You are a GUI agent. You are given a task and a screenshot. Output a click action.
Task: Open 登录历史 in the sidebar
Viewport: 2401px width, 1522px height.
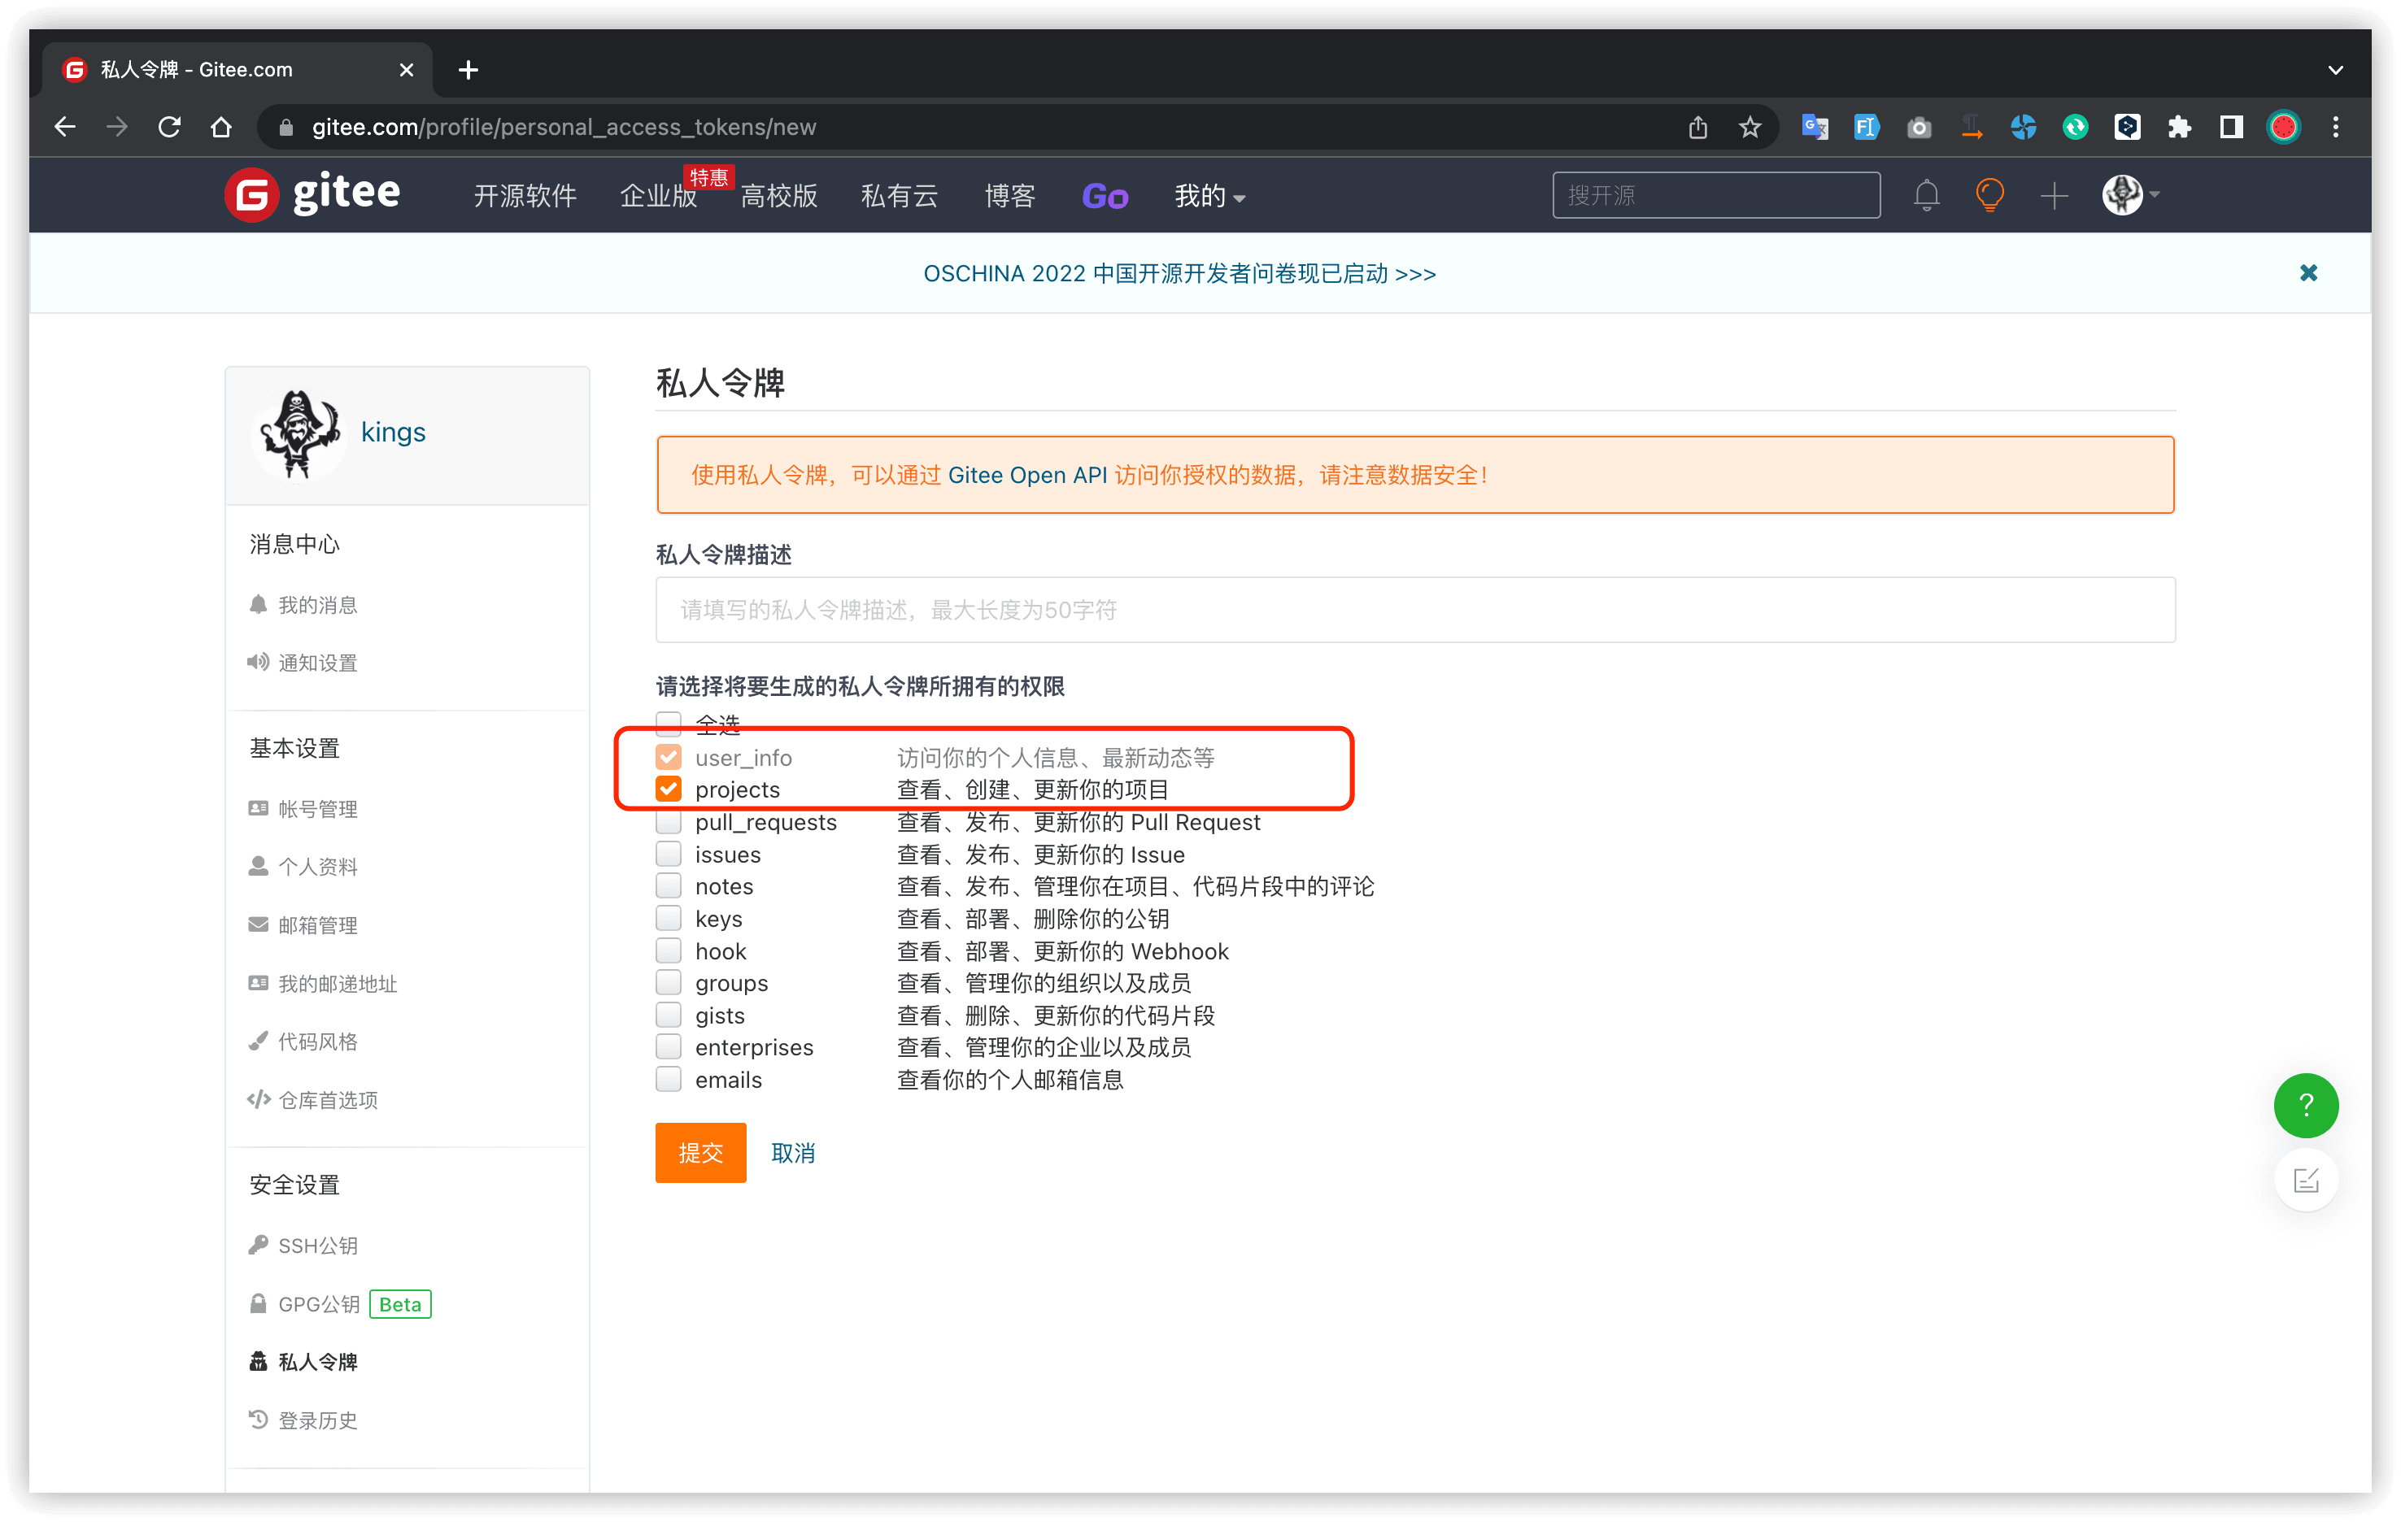click(317, 1420)
